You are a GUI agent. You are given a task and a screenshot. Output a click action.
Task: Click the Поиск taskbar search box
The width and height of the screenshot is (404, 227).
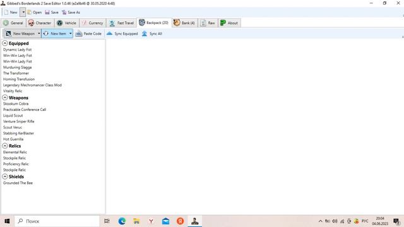[x=57, y=221]
